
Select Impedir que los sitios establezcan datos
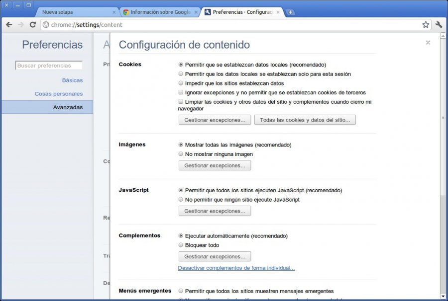coord(181,83)
